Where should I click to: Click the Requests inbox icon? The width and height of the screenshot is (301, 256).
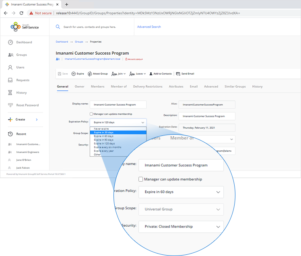click(10, 80)
